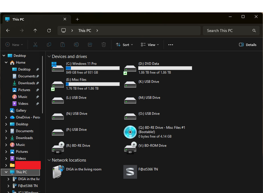This screenshot has height=193, width=263.
Task: Select the (M:) USB Drive icon
Action: pos(130,100)
